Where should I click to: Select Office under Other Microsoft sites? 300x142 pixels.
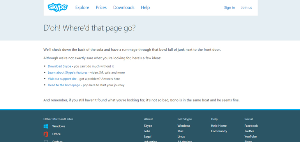pos(56,134)
